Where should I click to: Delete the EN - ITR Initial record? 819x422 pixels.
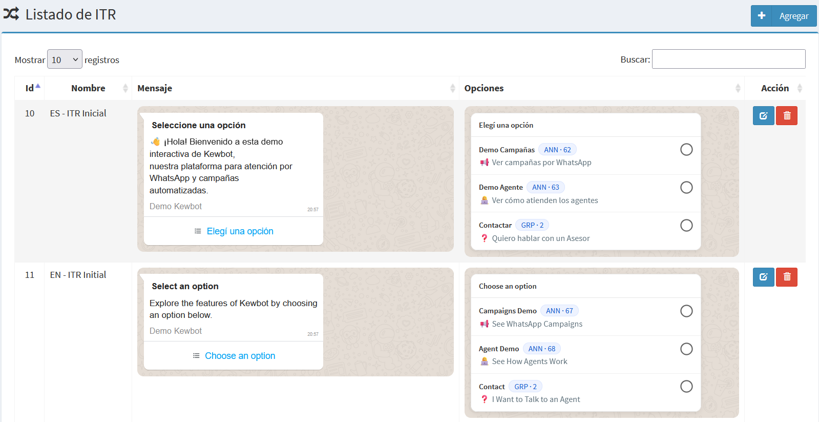[x=787, y=277]
